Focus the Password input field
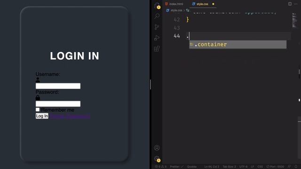The width and height of the screenshot is (301, 169). [x=58, y=104]
